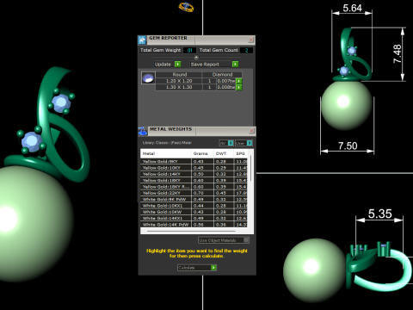Click the Round shape header cell
The width and height of the screenshot is (413, 310).
pos(180,74)
